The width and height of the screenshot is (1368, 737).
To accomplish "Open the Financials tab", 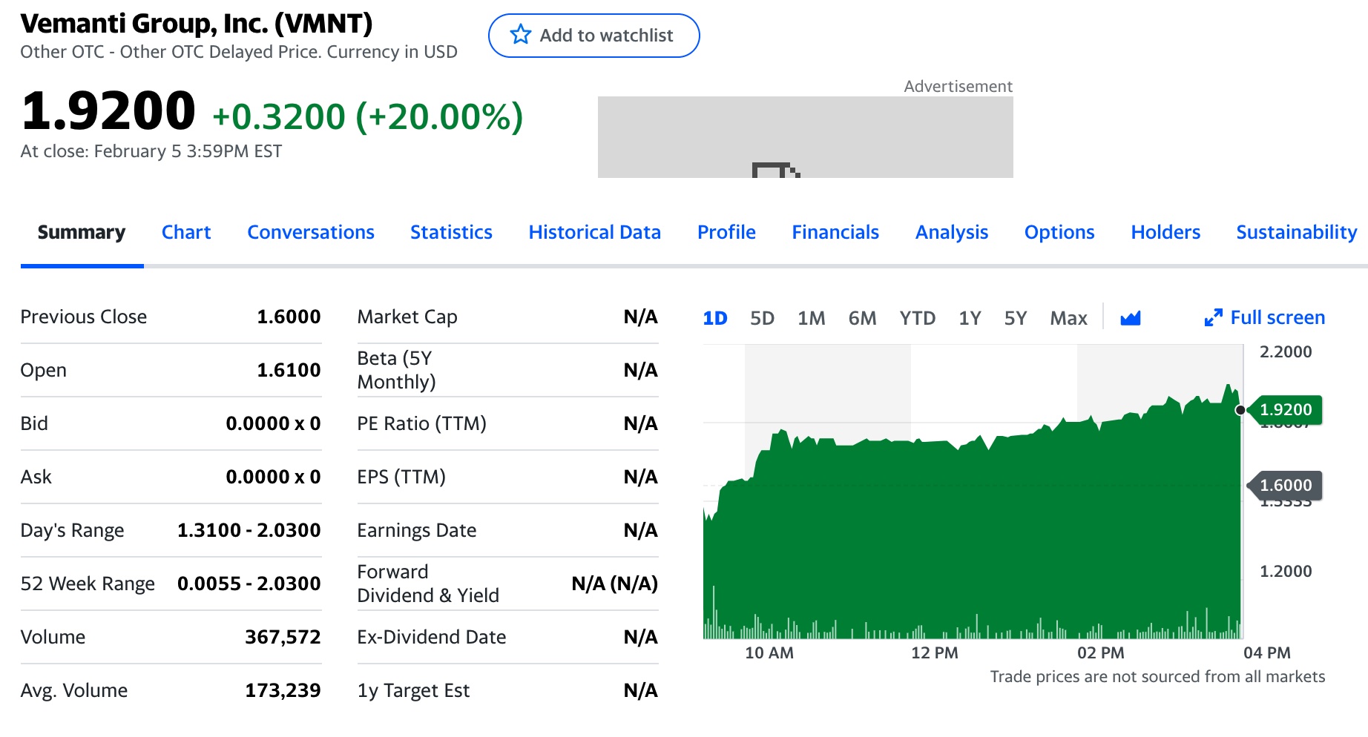I will click(835, 232).
